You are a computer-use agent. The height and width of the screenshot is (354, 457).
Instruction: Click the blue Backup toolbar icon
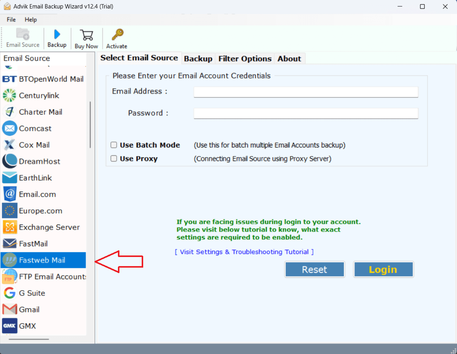[57, 34]
